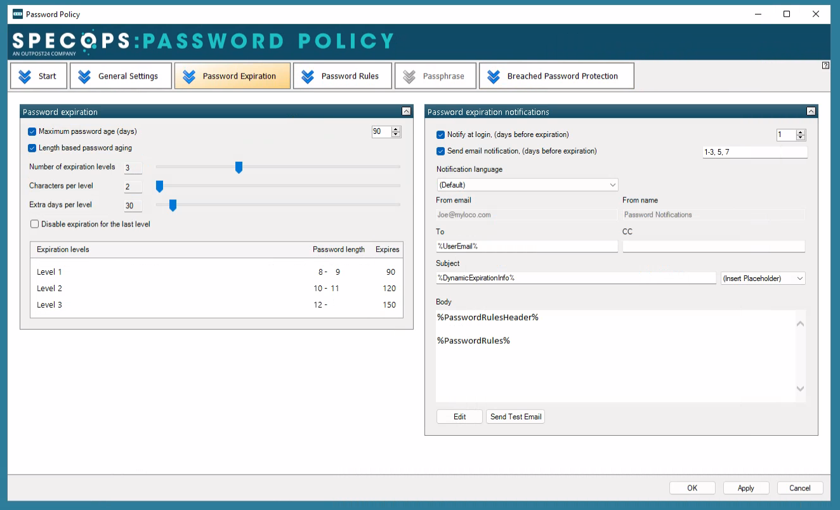Click the maximum password age value field
Image resolution: width=840 pixels, height=510 pixels.
pos(382,132)
